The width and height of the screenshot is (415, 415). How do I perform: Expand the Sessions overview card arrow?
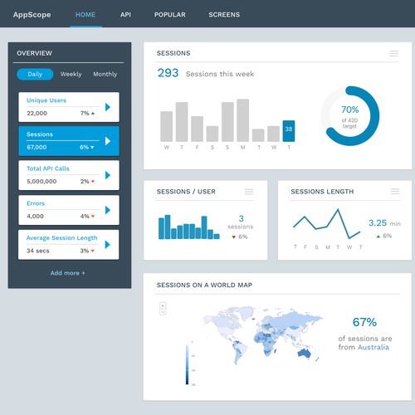coord(108,141)
